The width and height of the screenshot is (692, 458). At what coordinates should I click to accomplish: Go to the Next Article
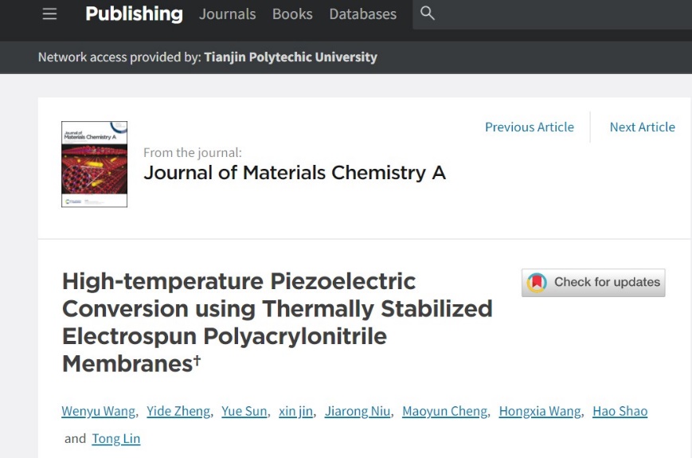tap(642, 127)
